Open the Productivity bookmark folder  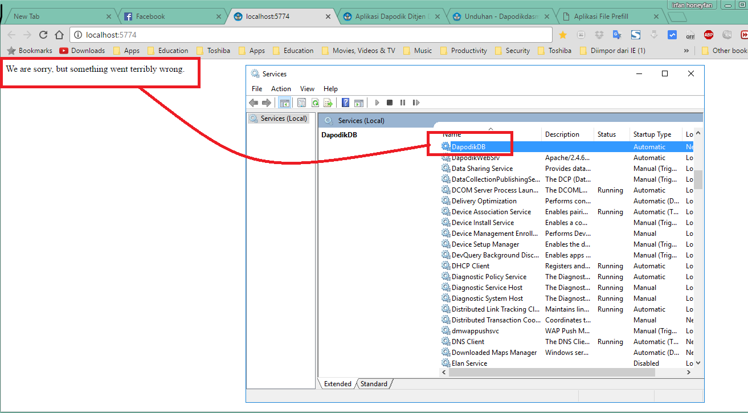(463, 51)
